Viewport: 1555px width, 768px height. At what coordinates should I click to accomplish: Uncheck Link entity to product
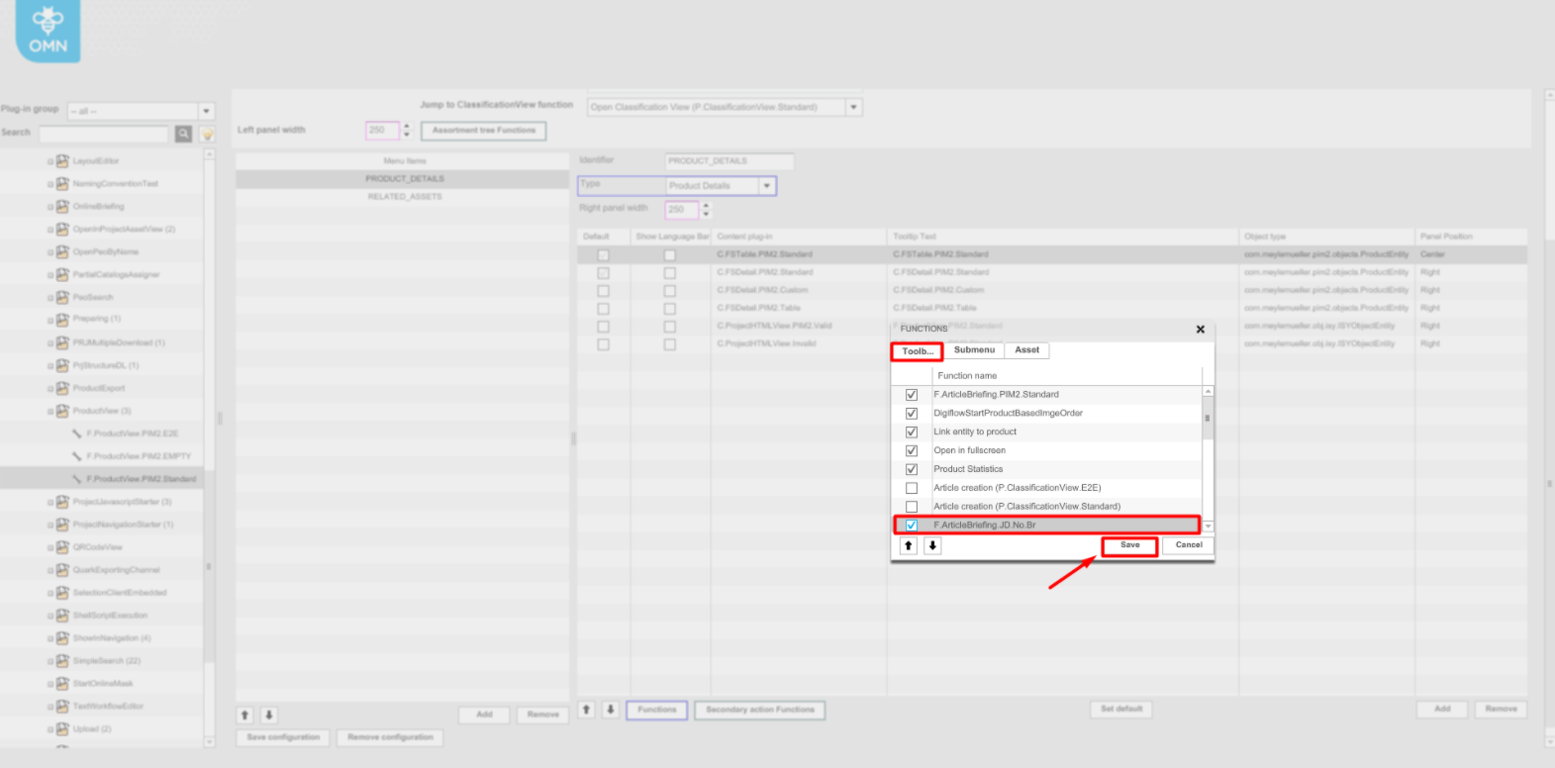[912, 432]
